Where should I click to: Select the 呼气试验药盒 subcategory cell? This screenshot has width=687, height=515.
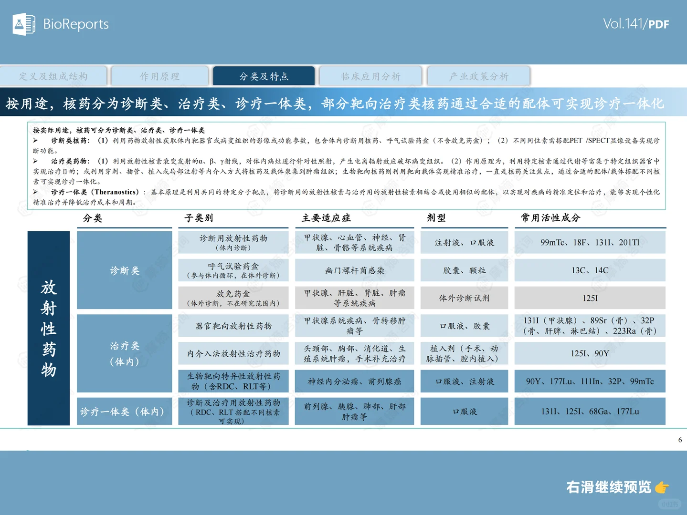click(233, 270)
